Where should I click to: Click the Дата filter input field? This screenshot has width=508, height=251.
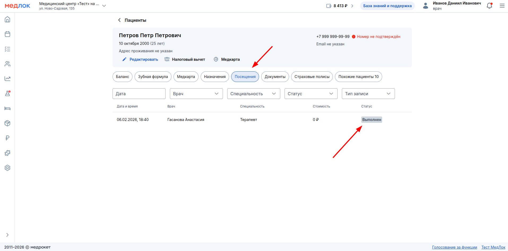[139, 94]
